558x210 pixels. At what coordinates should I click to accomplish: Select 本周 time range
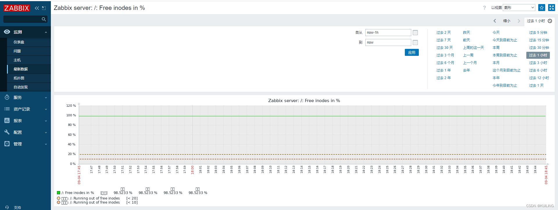click(496, 48)
